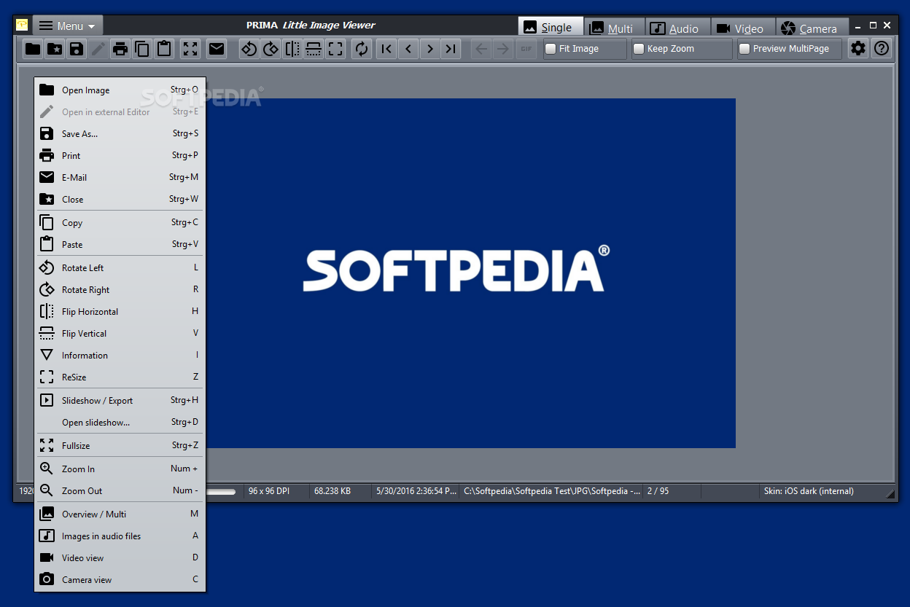Choose Copy from the menu

click(120, 223)
